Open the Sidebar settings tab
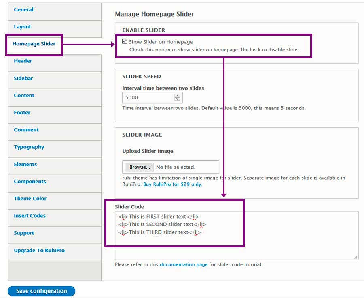Image resolution: width=364 pixels, height=298 pixels. pos(23,78)
